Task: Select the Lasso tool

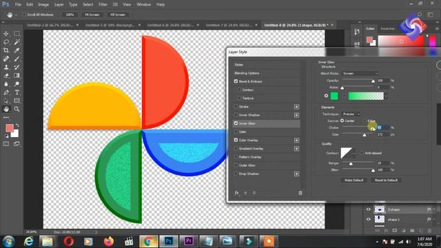Action: click(x=6, y=42)
